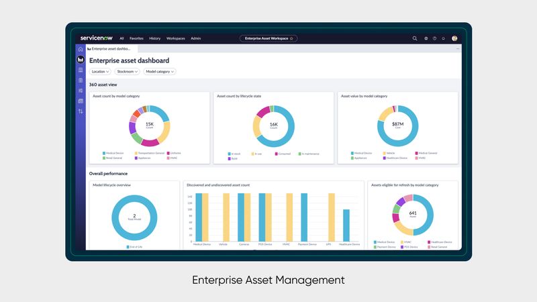The height and width of the screenshot is (302, 537).
Task: Expand the Model category filter
Action: pyautogui.click(x=160, y=71)
